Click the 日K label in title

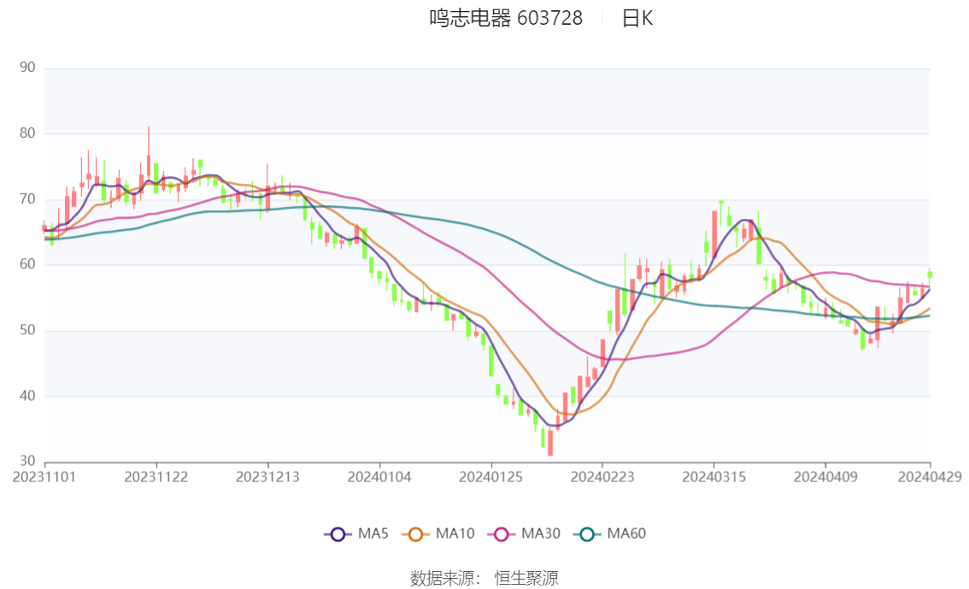click(x=637, y=19)
